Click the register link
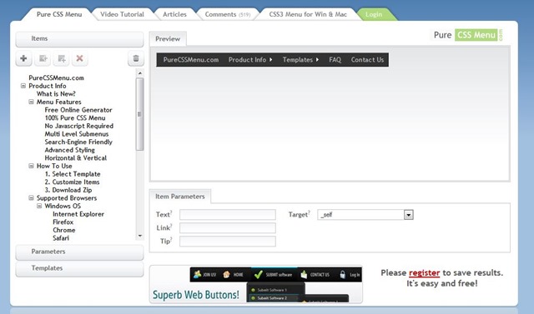 tap(424, 273)
